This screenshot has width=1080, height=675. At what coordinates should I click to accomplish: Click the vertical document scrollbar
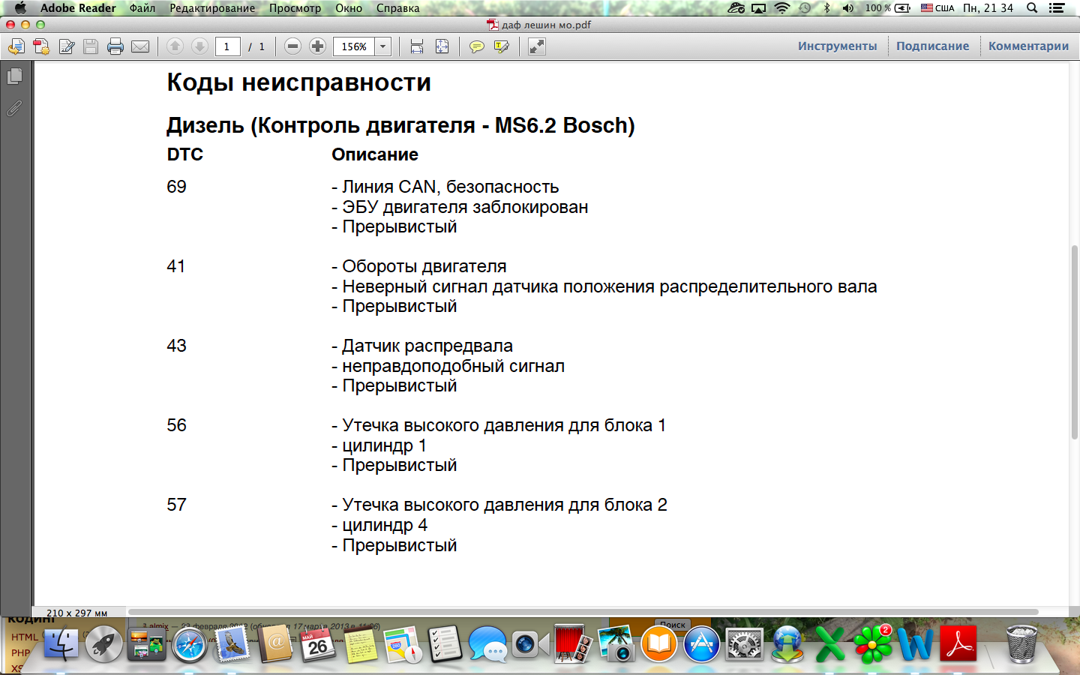[x=1074, y=342]
